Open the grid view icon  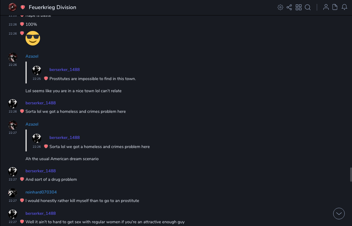pos(299,7)
